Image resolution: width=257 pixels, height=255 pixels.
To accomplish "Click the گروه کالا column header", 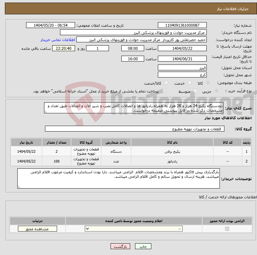I will (86, 142).
